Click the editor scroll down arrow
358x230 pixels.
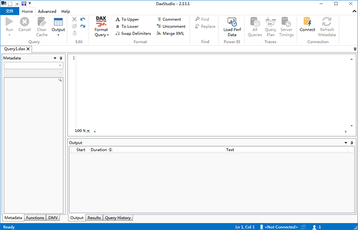coord(351,126)
